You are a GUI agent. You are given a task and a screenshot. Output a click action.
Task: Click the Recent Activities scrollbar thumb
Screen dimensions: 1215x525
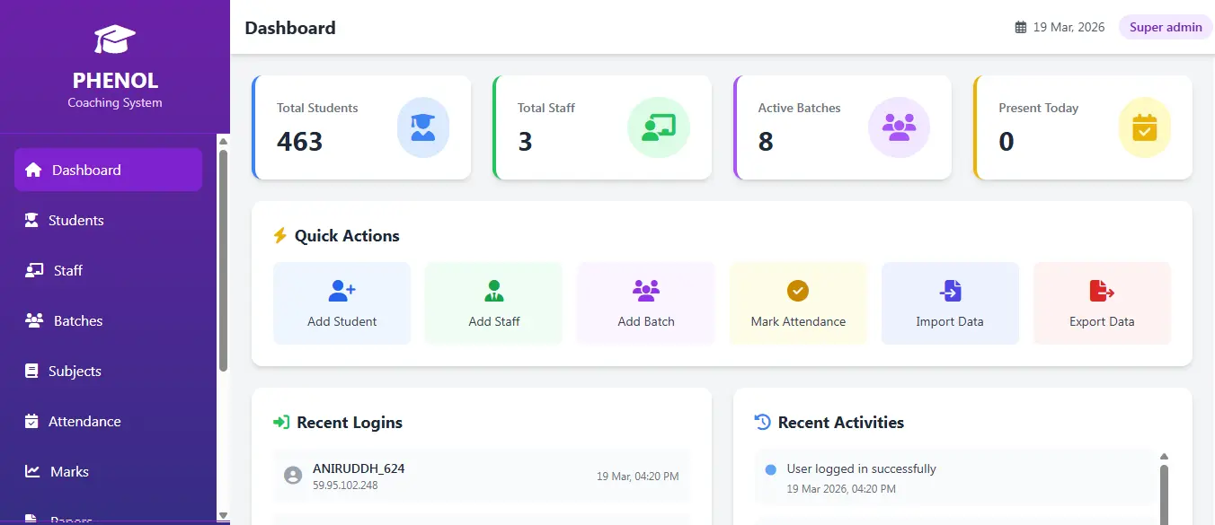tap(1165, 494)
